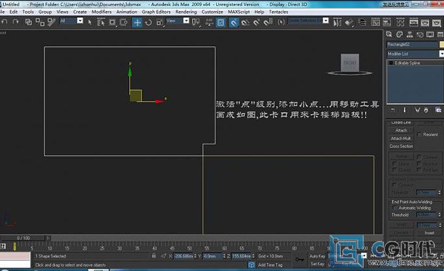Click the Undo arrow icon
444x271 pixels.
coord(5,21)
